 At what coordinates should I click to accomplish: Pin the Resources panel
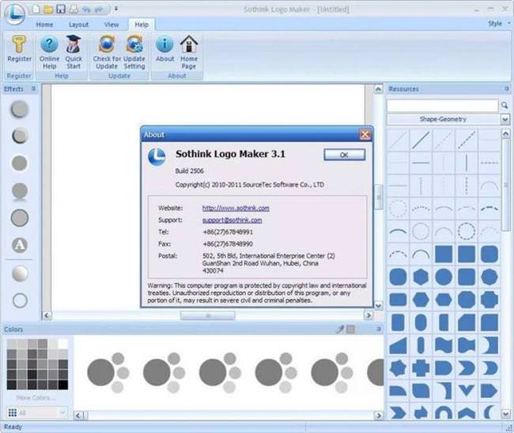point(506,88)
